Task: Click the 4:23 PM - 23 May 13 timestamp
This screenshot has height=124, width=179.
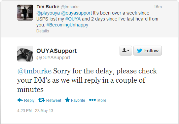Action: (35, 111)
